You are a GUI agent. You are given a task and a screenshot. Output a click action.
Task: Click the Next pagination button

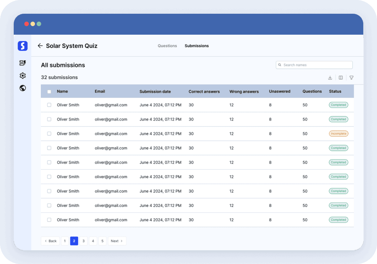pos(117,241)
